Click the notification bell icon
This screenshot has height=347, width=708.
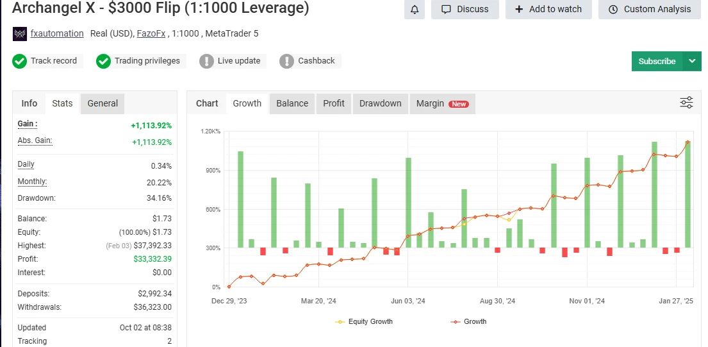pos(414,9)
